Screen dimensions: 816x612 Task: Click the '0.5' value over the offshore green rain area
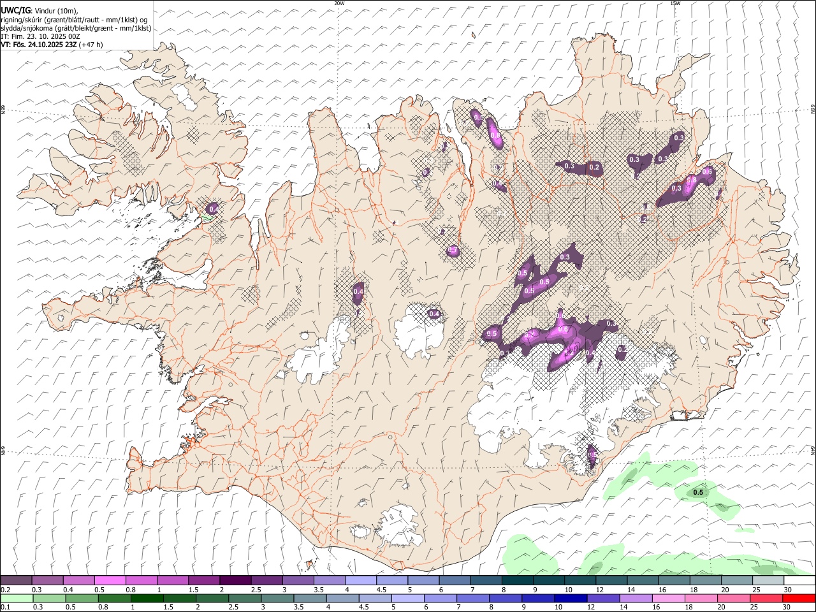tap(698, 492)
